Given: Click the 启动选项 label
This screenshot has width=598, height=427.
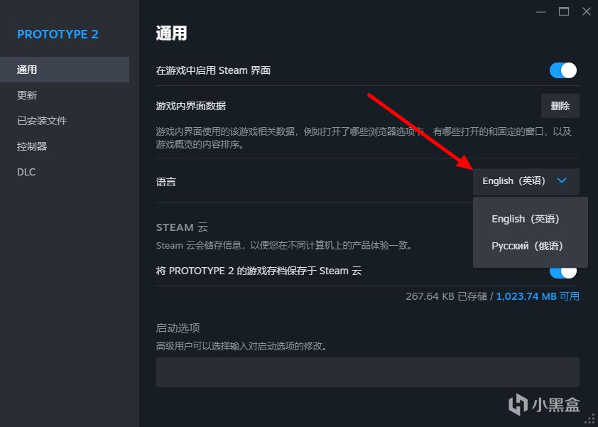Looking at the screenshot, I should pyautogui.click(x=178, y=328).
